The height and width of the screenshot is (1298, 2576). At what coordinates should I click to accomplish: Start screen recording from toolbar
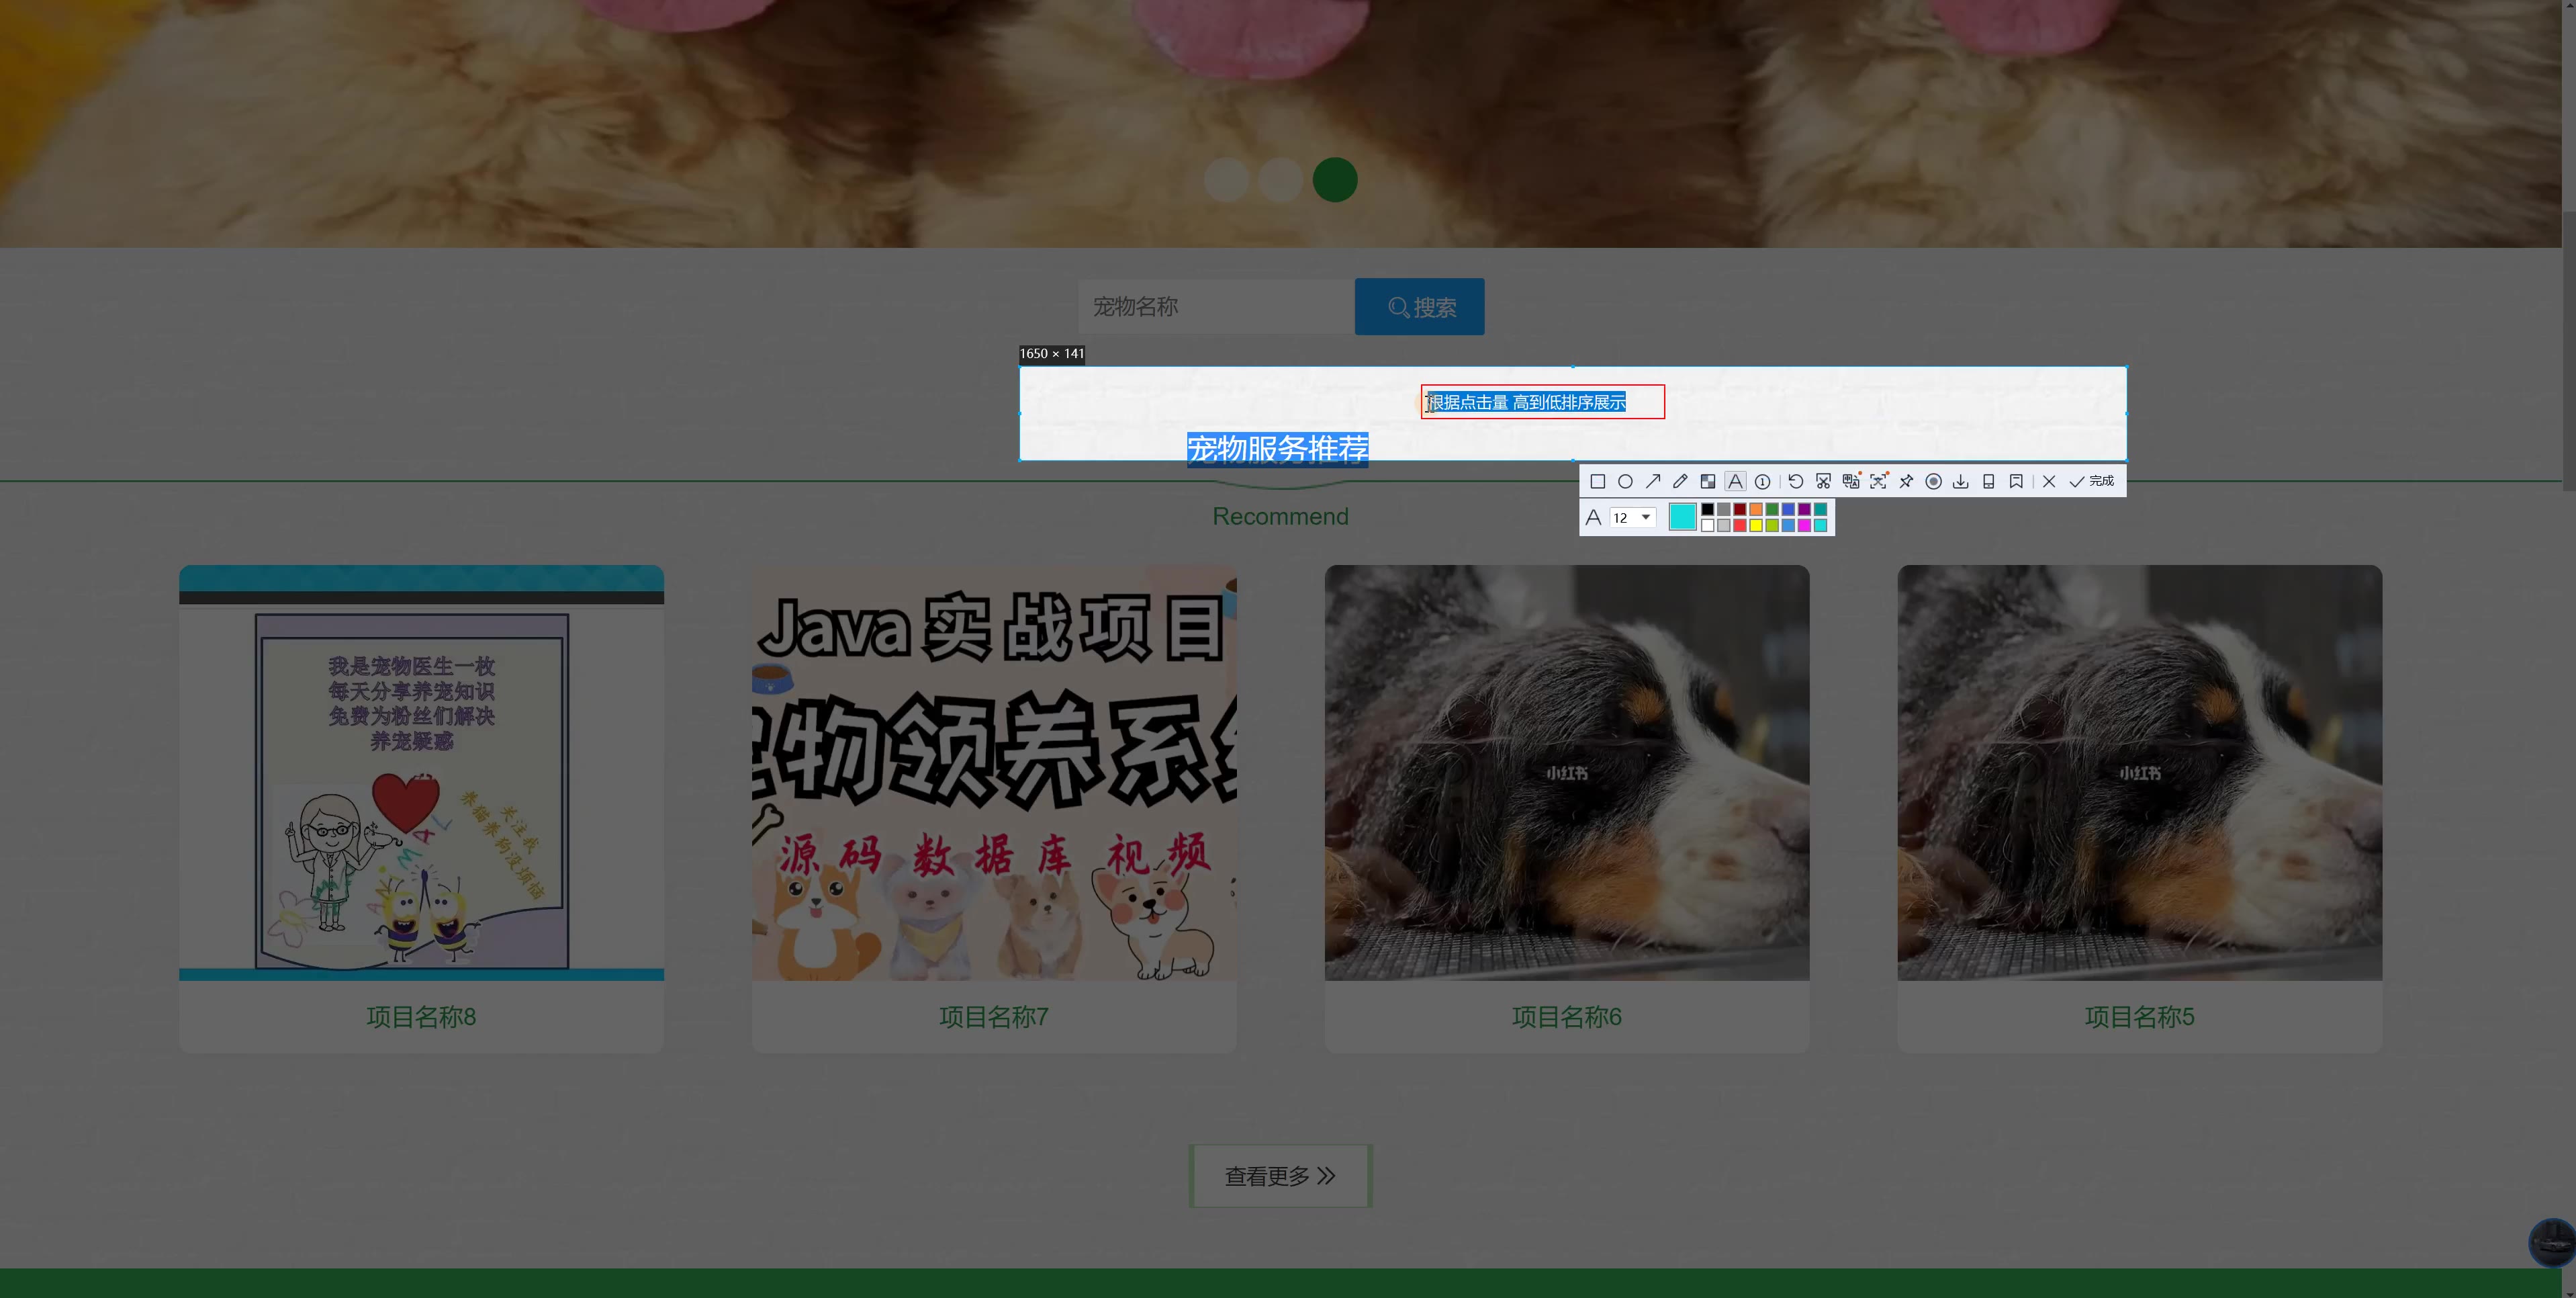point(1934,481)
